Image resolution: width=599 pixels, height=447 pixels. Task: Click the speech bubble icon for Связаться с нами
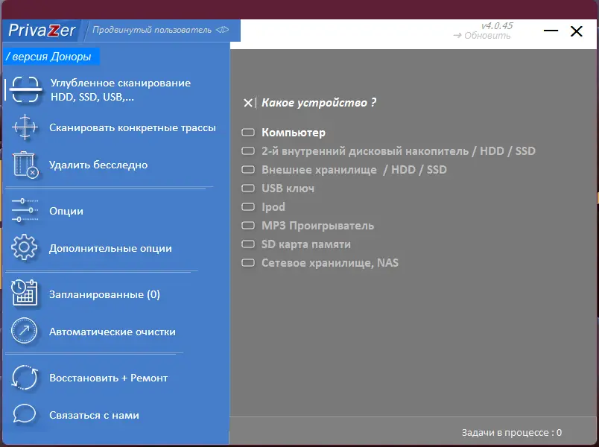tap(25, 414)
